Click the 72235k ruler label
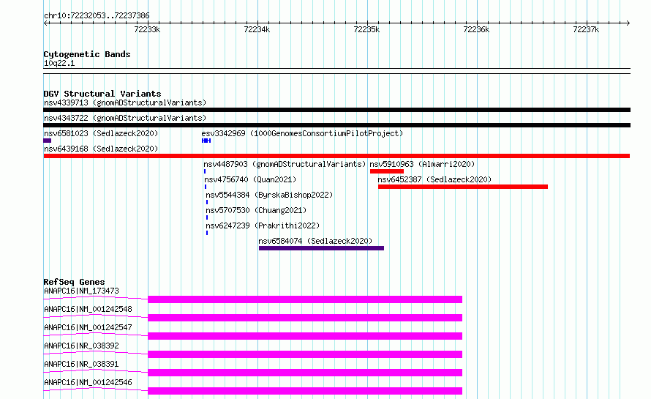The image size is (651, 399). (x=366, y=29)
